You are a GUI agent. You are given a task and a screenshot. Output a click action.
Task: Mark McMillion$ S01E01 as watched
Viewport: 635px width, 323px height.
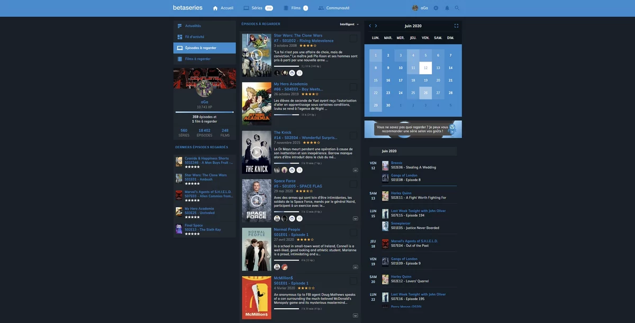353,281
